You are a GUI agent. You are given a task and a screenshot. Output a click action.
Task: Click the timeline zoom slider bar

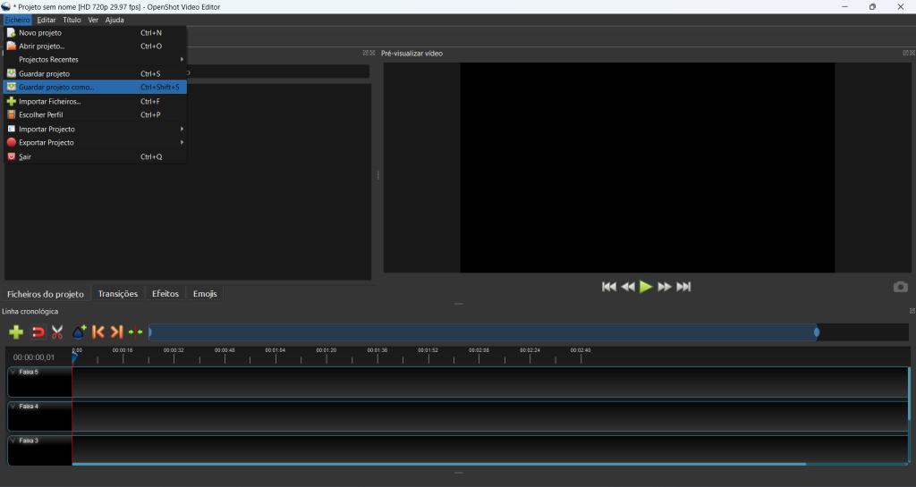[x=483, y=332]
